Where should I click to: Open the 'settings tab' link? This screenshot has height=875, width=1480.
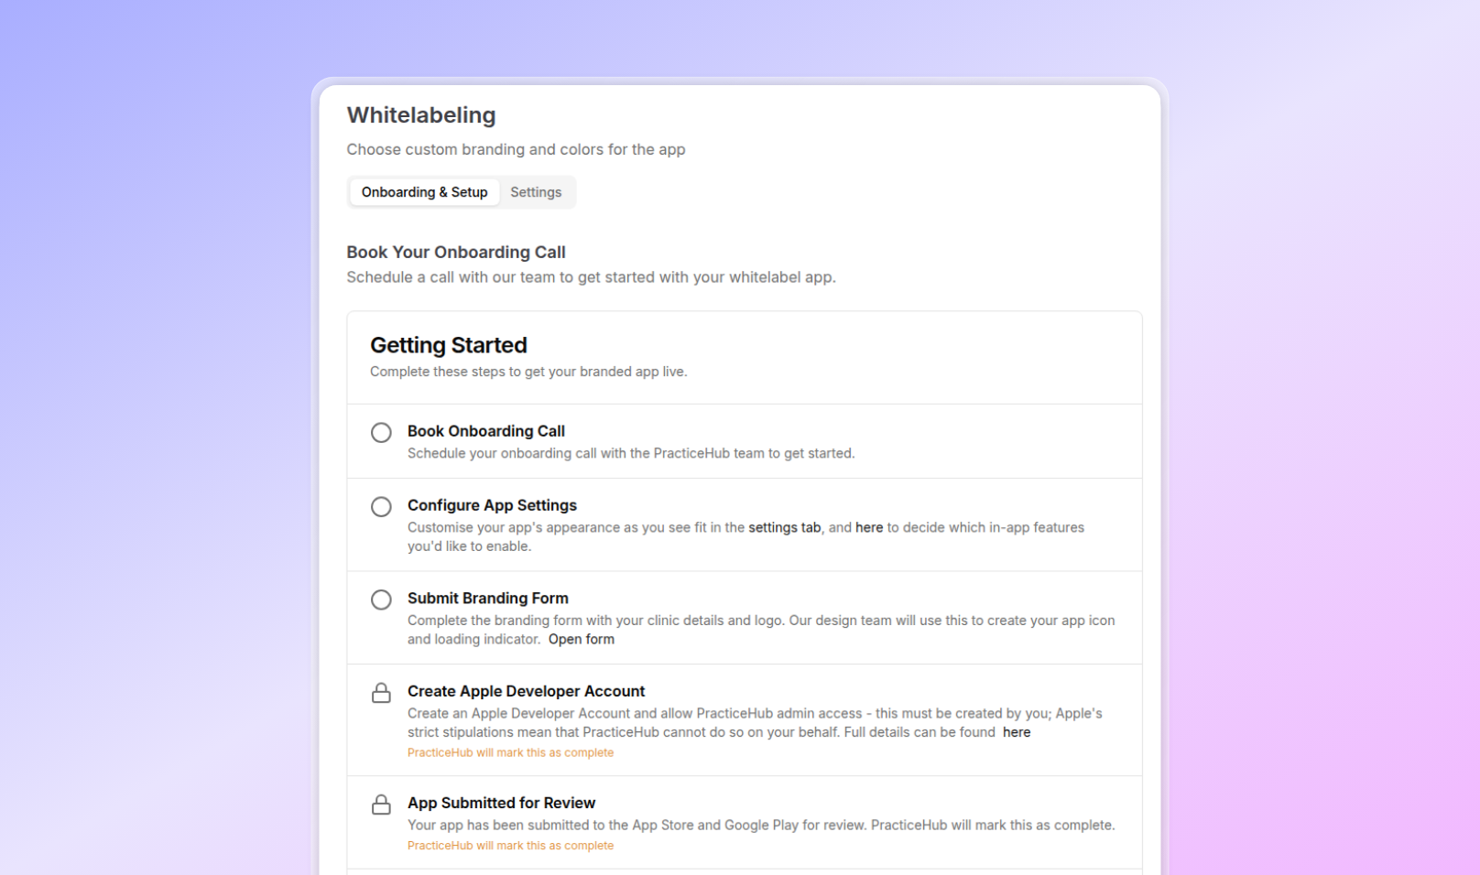[x=784, y=527]
